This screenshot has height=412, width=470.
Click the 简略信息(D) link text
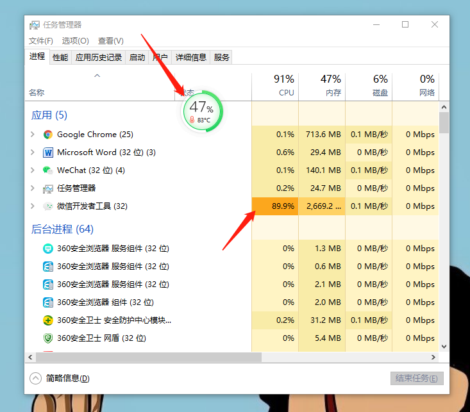(68, 379)
